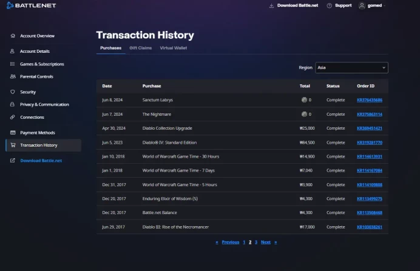Screen dimensions: 420x271
Task: Open order KR376435686
Action: click(x=370, y=100)
